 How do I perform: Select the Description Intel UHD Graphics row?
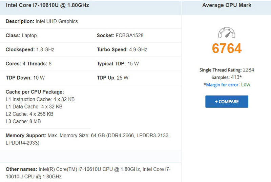point(42,21)
